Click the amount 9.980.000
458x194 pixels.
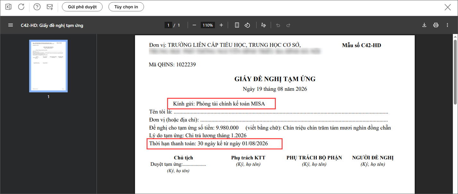(227, 128)
